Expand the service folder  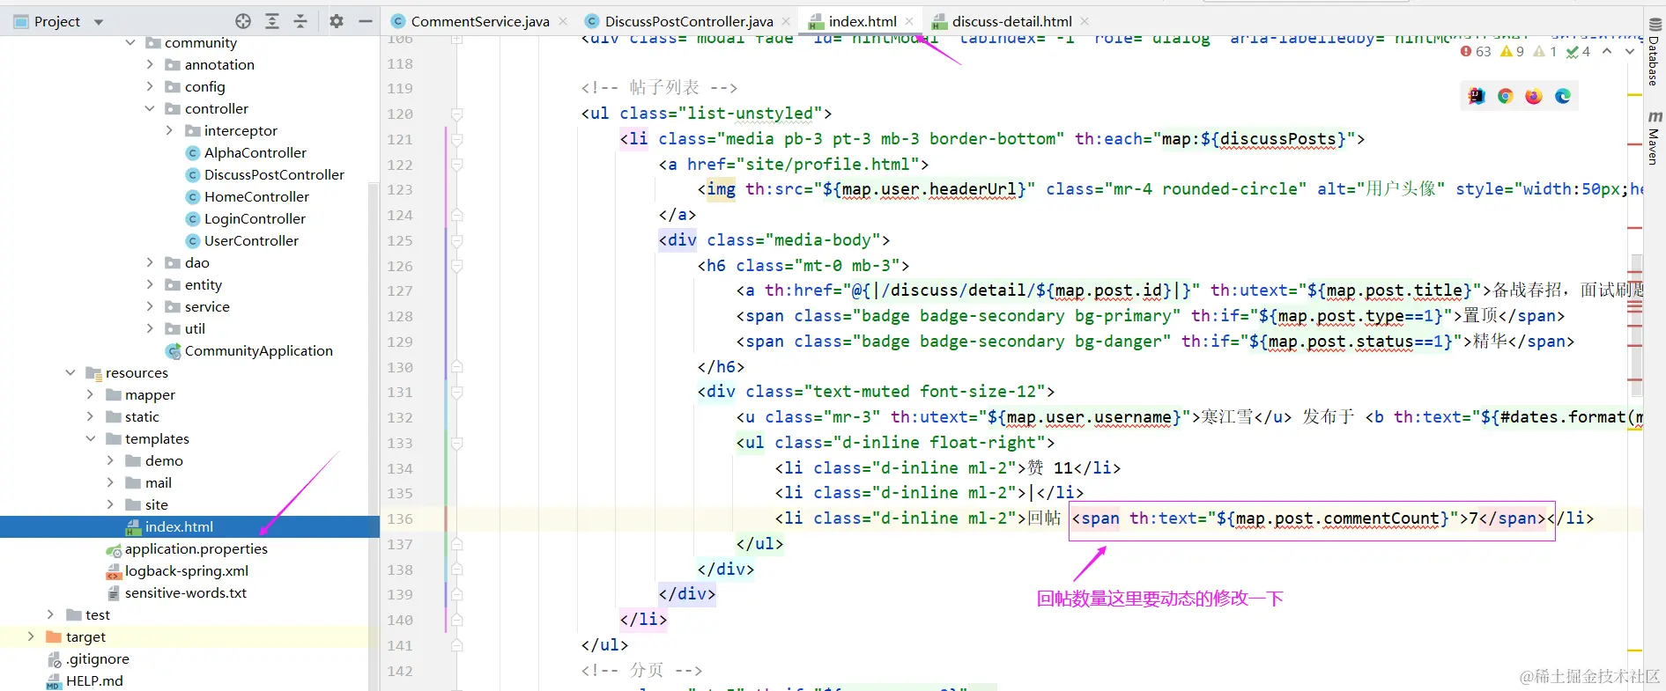click(150, 306)
